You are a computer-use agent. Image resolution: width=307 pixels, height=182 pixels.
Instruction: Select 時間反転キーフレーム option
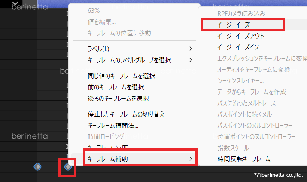[x=244, y=159]
